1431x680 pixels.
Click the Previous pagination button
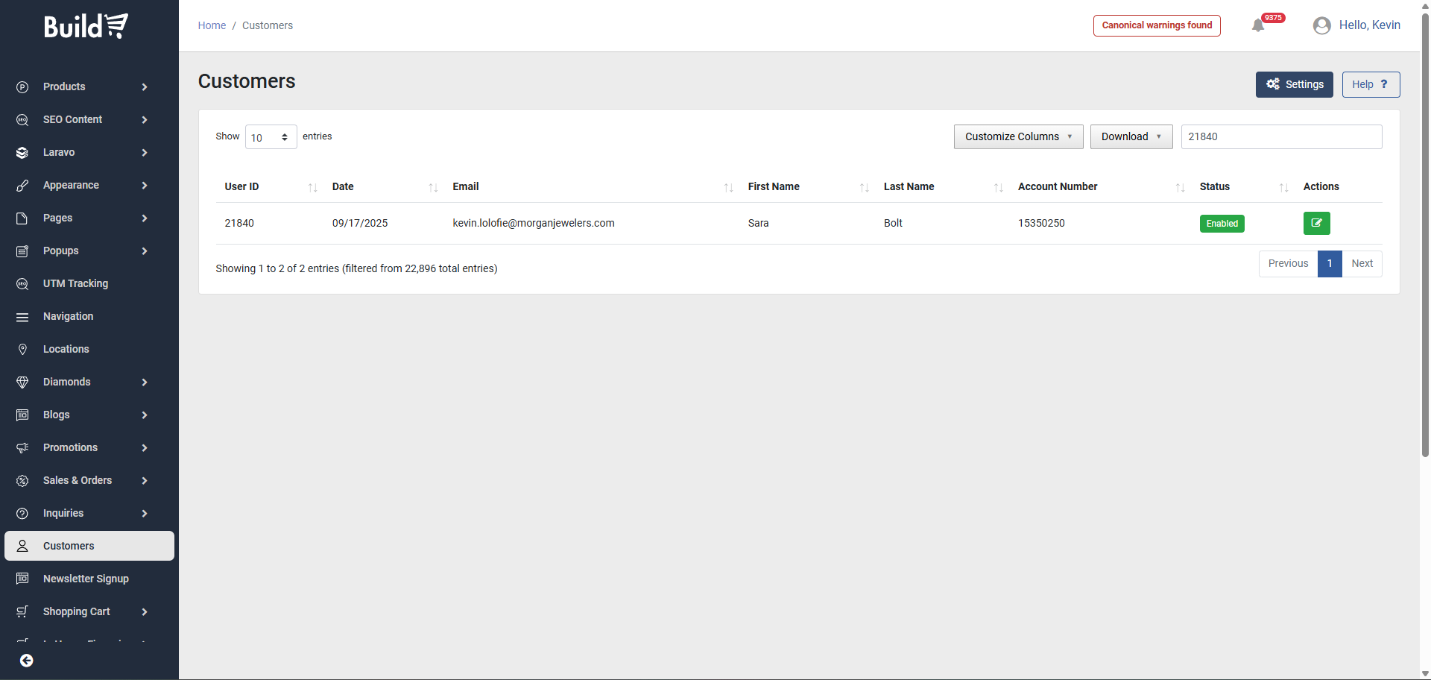[1288, 264]
